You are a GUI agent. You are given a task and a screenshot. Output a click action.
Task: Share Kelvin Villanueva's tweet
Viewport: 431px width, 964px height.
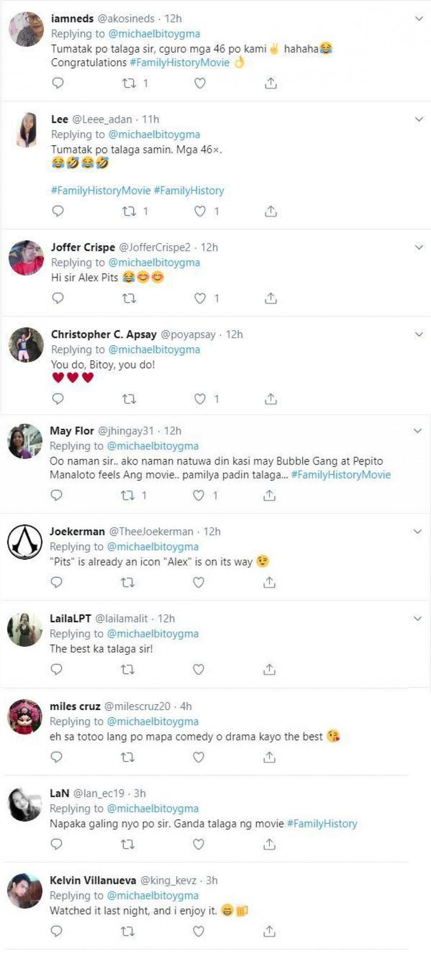tap(269, 931)
